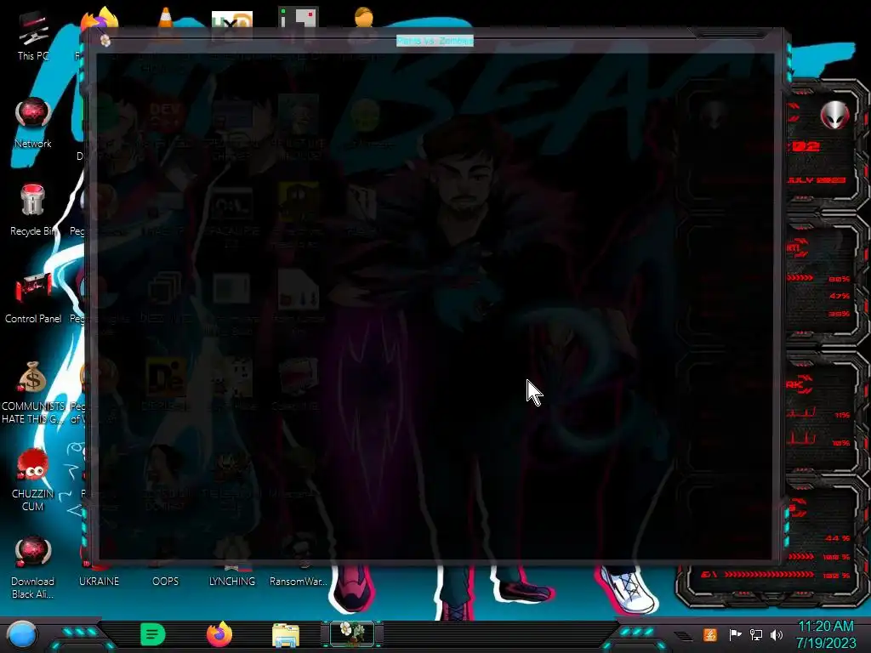The width and height of the screenshot is (871, 653).
Task: Select the Download Black Ali... desktop icon
Action: click(33, 567)
